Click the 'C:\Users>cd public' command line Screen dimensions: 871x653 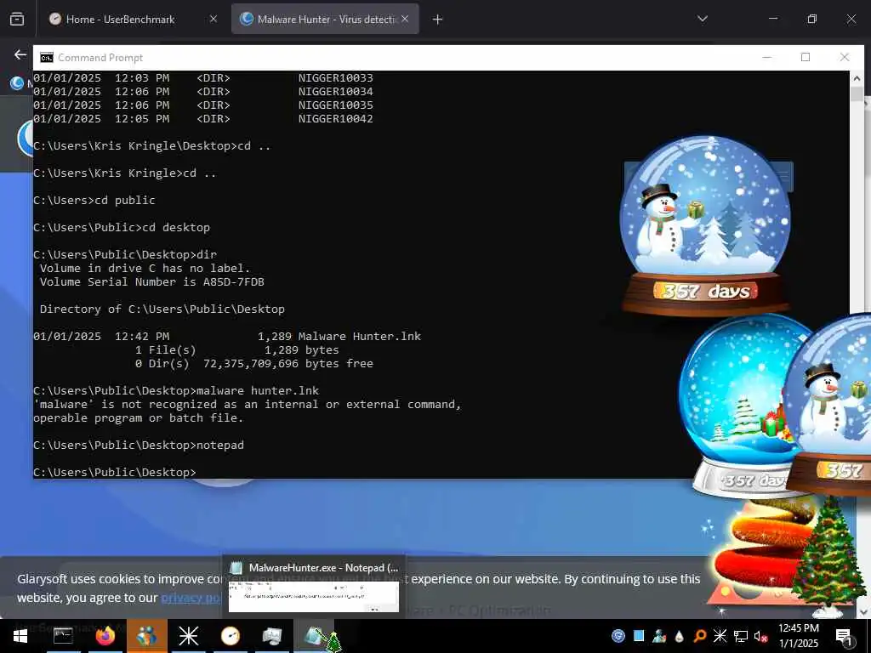94,201
